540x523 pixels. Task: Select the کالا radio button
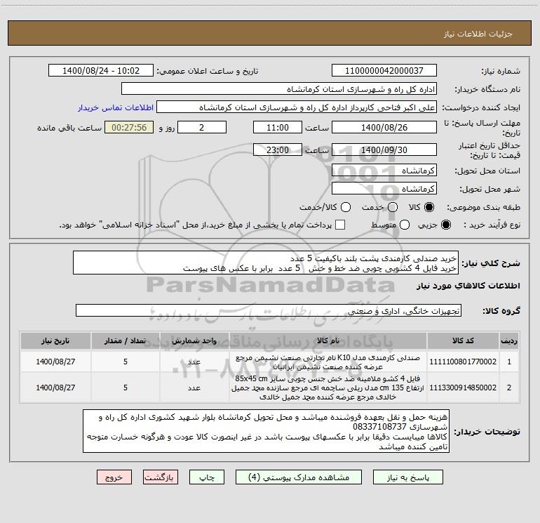[429, 207]
